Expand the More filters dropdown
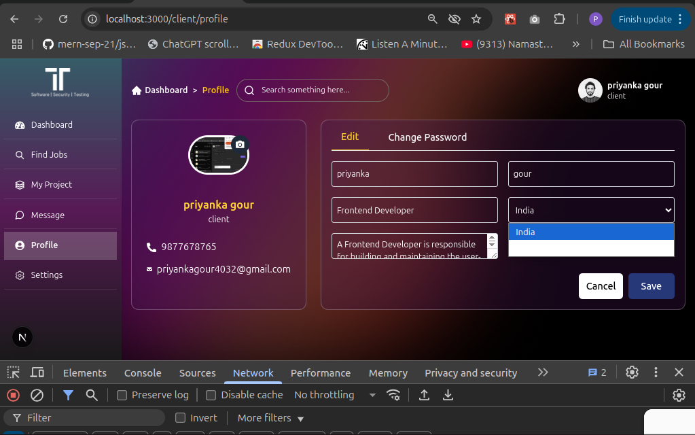 pos(270,418)
